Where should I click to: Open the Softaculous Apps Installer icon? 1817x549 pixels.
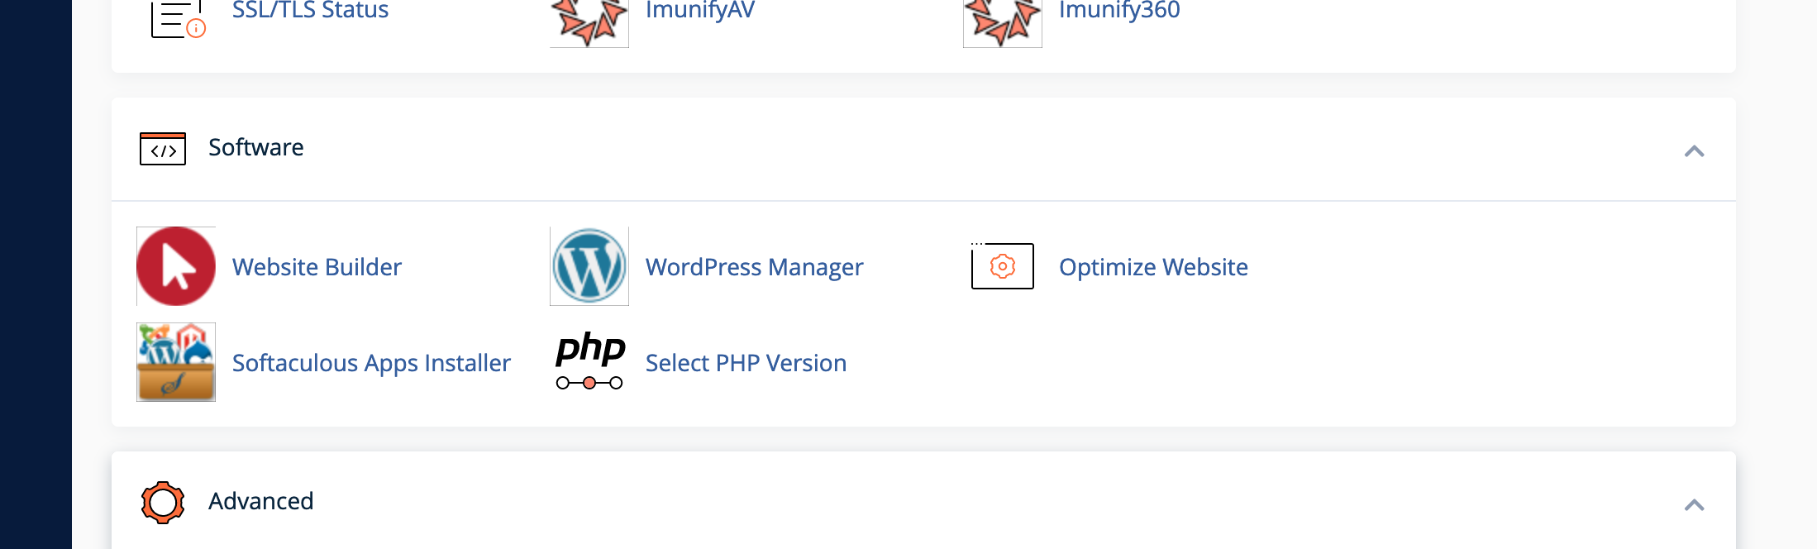pyautogui.click(x=176, y=362)
